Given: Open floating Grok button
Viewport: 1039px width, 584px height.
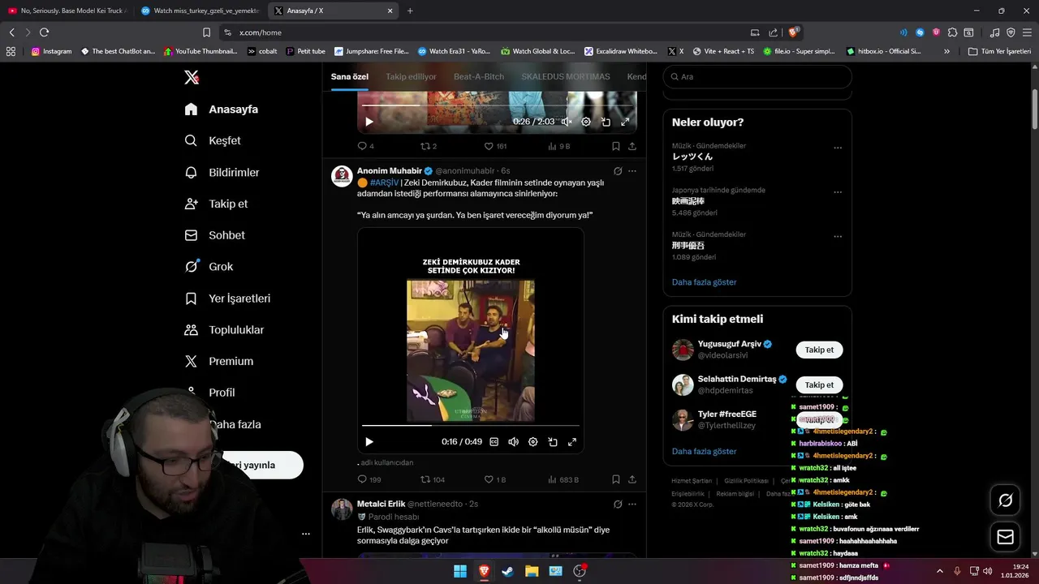Looking at the screenshot, I should click(1005, 500).
